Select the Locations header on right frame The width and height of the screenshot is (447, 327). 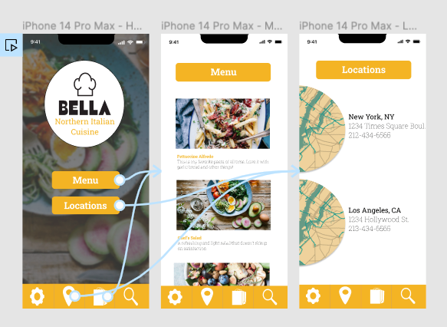point(363,70)
